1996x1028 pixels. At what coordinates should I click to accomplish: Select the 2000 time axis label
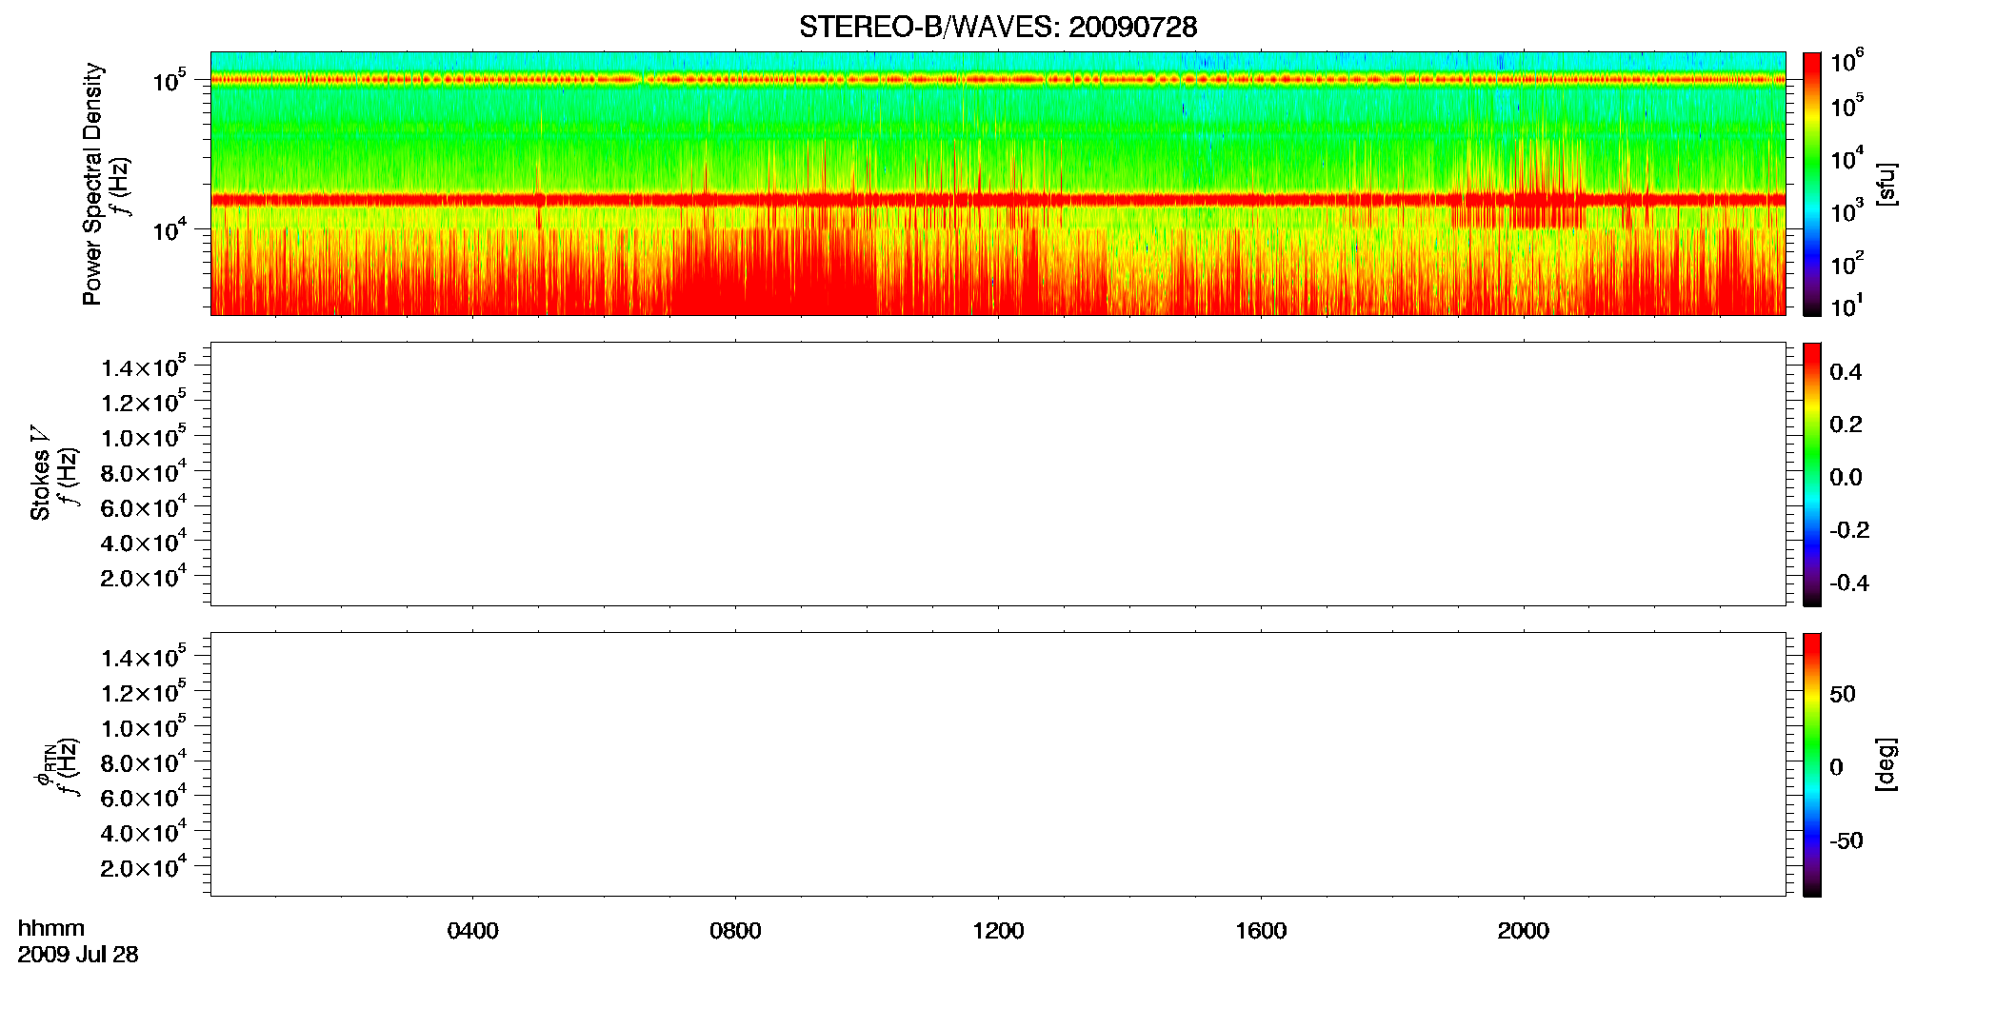click(x=1524, y=931)
